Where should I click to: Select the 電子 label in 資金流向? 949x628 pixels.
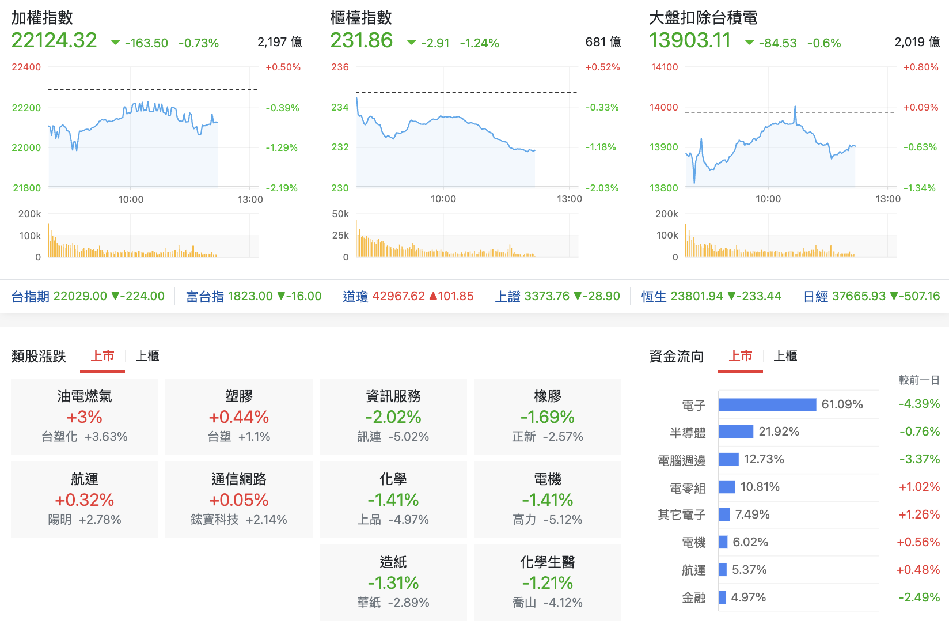694,405
